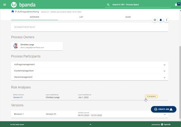Click the No attachments found message
Screen dimensions: 181x127
[25, 27]
